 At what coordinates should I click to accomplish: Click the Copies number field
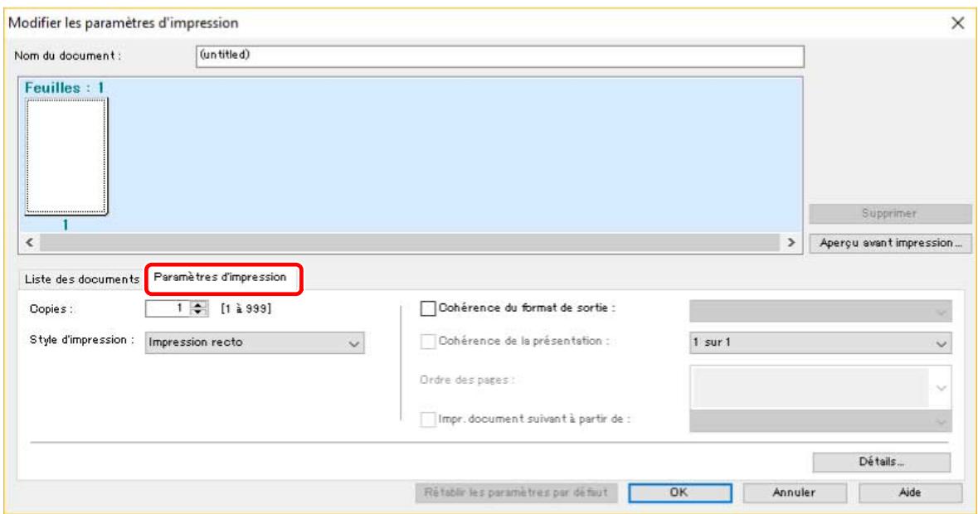point(167,308)
